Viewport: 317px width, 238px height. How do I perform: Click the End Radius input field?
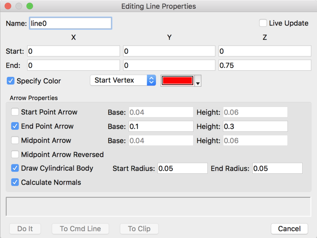click(277, 168)
